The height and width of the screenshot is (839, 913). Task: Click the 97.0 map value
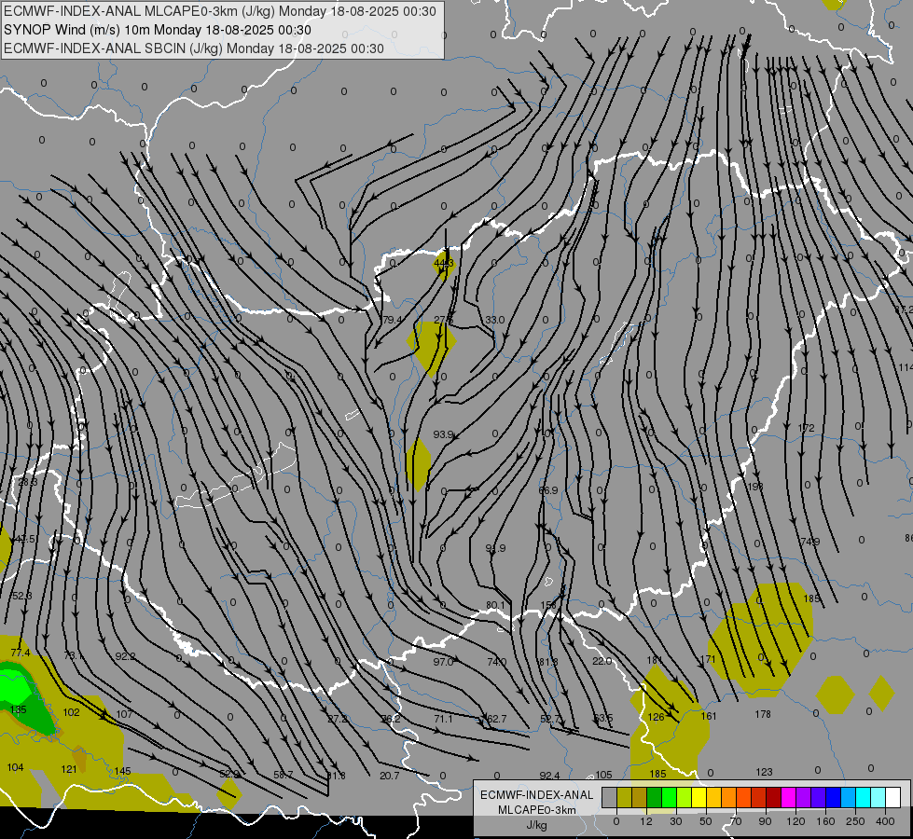443,662
